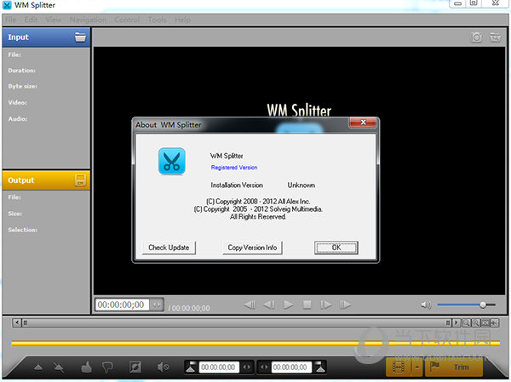Click stepper arrows beside current time field
This screenshot has height=382, width=511.
coord(157,305)
